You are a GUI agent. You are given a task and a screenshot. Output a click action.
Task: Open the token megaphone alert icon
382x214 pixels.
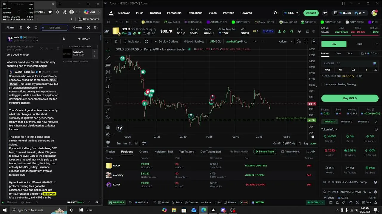pos(291,32)
